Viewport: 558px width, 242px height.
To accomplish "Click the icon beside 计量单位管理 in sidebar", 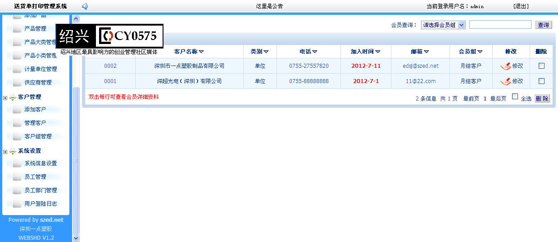I will coord(17,69).
